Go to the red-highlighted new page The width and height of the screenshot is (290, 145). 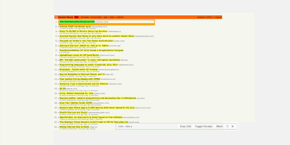(76, 17)
